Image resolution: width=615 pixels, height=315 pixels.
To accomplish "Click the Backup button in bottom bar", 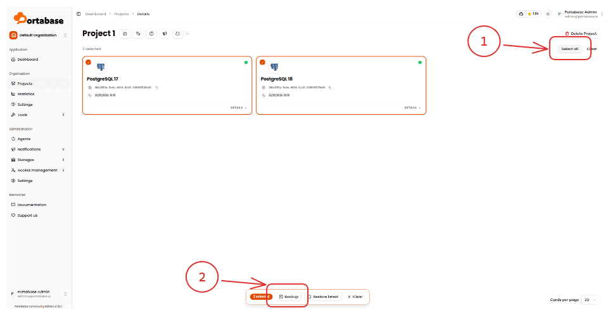I will (289, 297).
